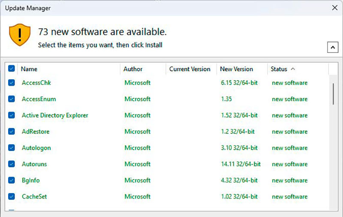This screenshot has height=217, width=343.
Task: Click new software status in BgInfo row
Action: 290,180
